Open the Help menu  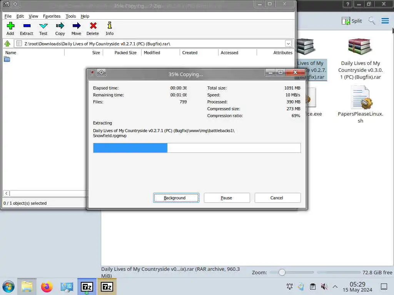85,16
